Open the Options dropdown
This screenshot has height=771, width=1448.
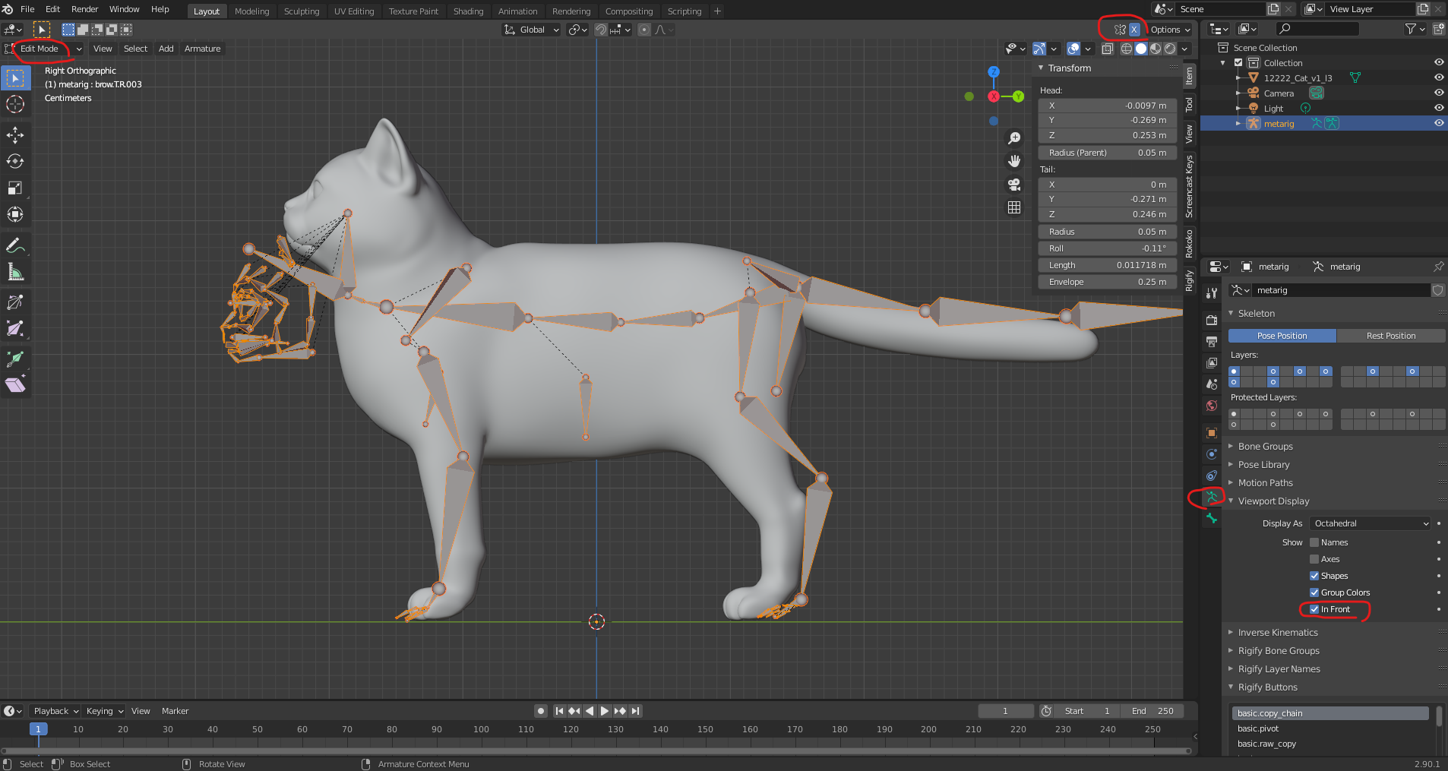click(x=1170, y=30)
